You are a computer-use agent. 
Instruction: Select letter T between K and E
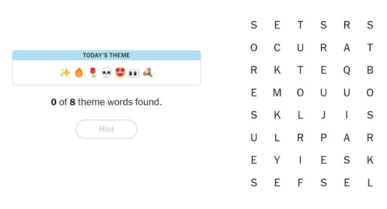[300, 70]
